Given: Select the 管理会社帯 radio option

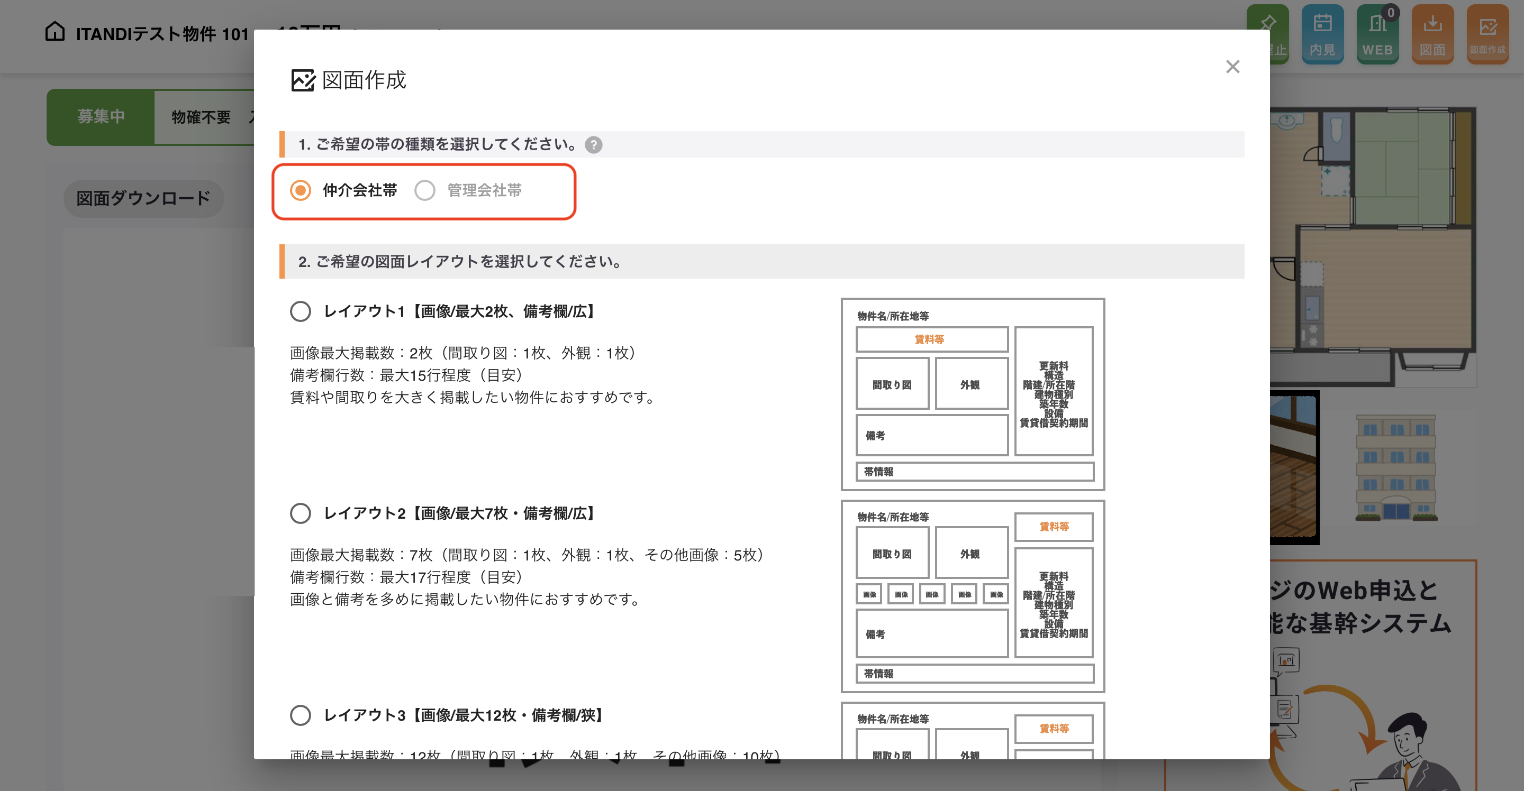Looking at the screenshot, I should [425, 190].
